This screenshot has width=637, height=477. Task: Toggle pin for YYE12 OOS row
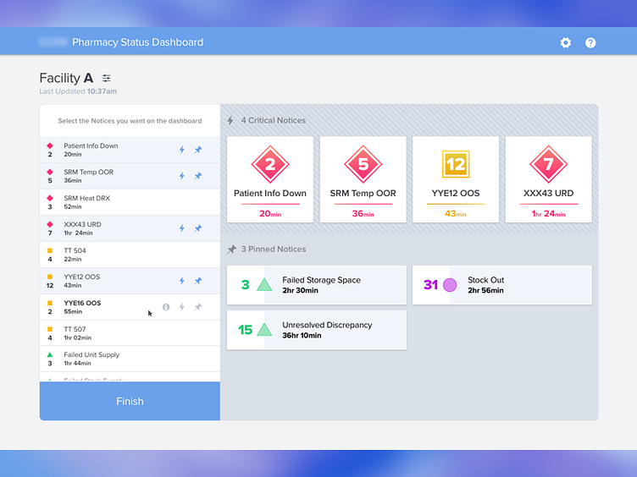[x=198, y=281]
